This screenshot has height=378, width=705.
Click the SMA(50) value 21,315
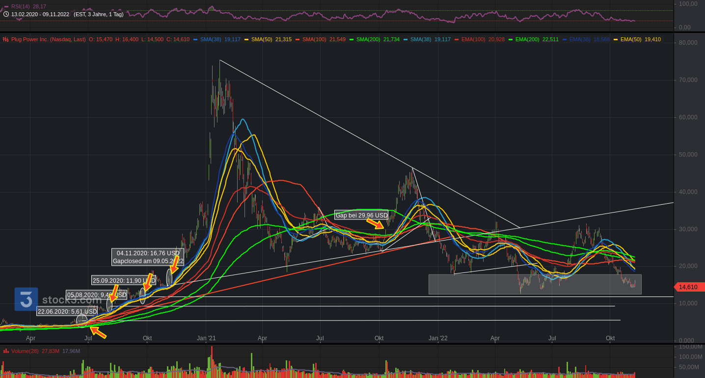coord(284,39)
